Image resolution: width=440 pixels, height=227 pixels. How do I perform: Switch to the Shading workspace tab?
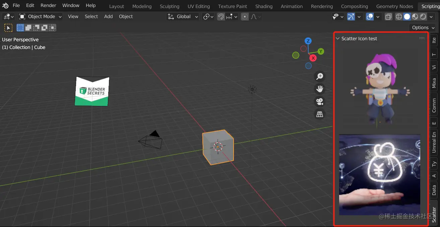coord(264,6)
